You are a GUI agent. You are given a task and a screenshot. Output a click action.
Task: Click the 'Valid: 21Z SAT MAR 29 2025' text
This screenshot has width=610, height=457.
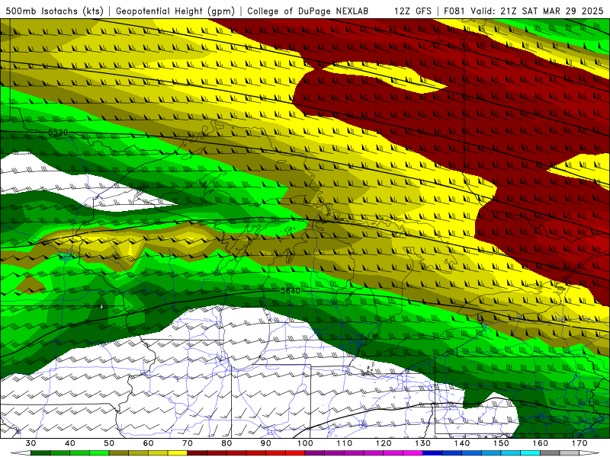click(537, 11)
